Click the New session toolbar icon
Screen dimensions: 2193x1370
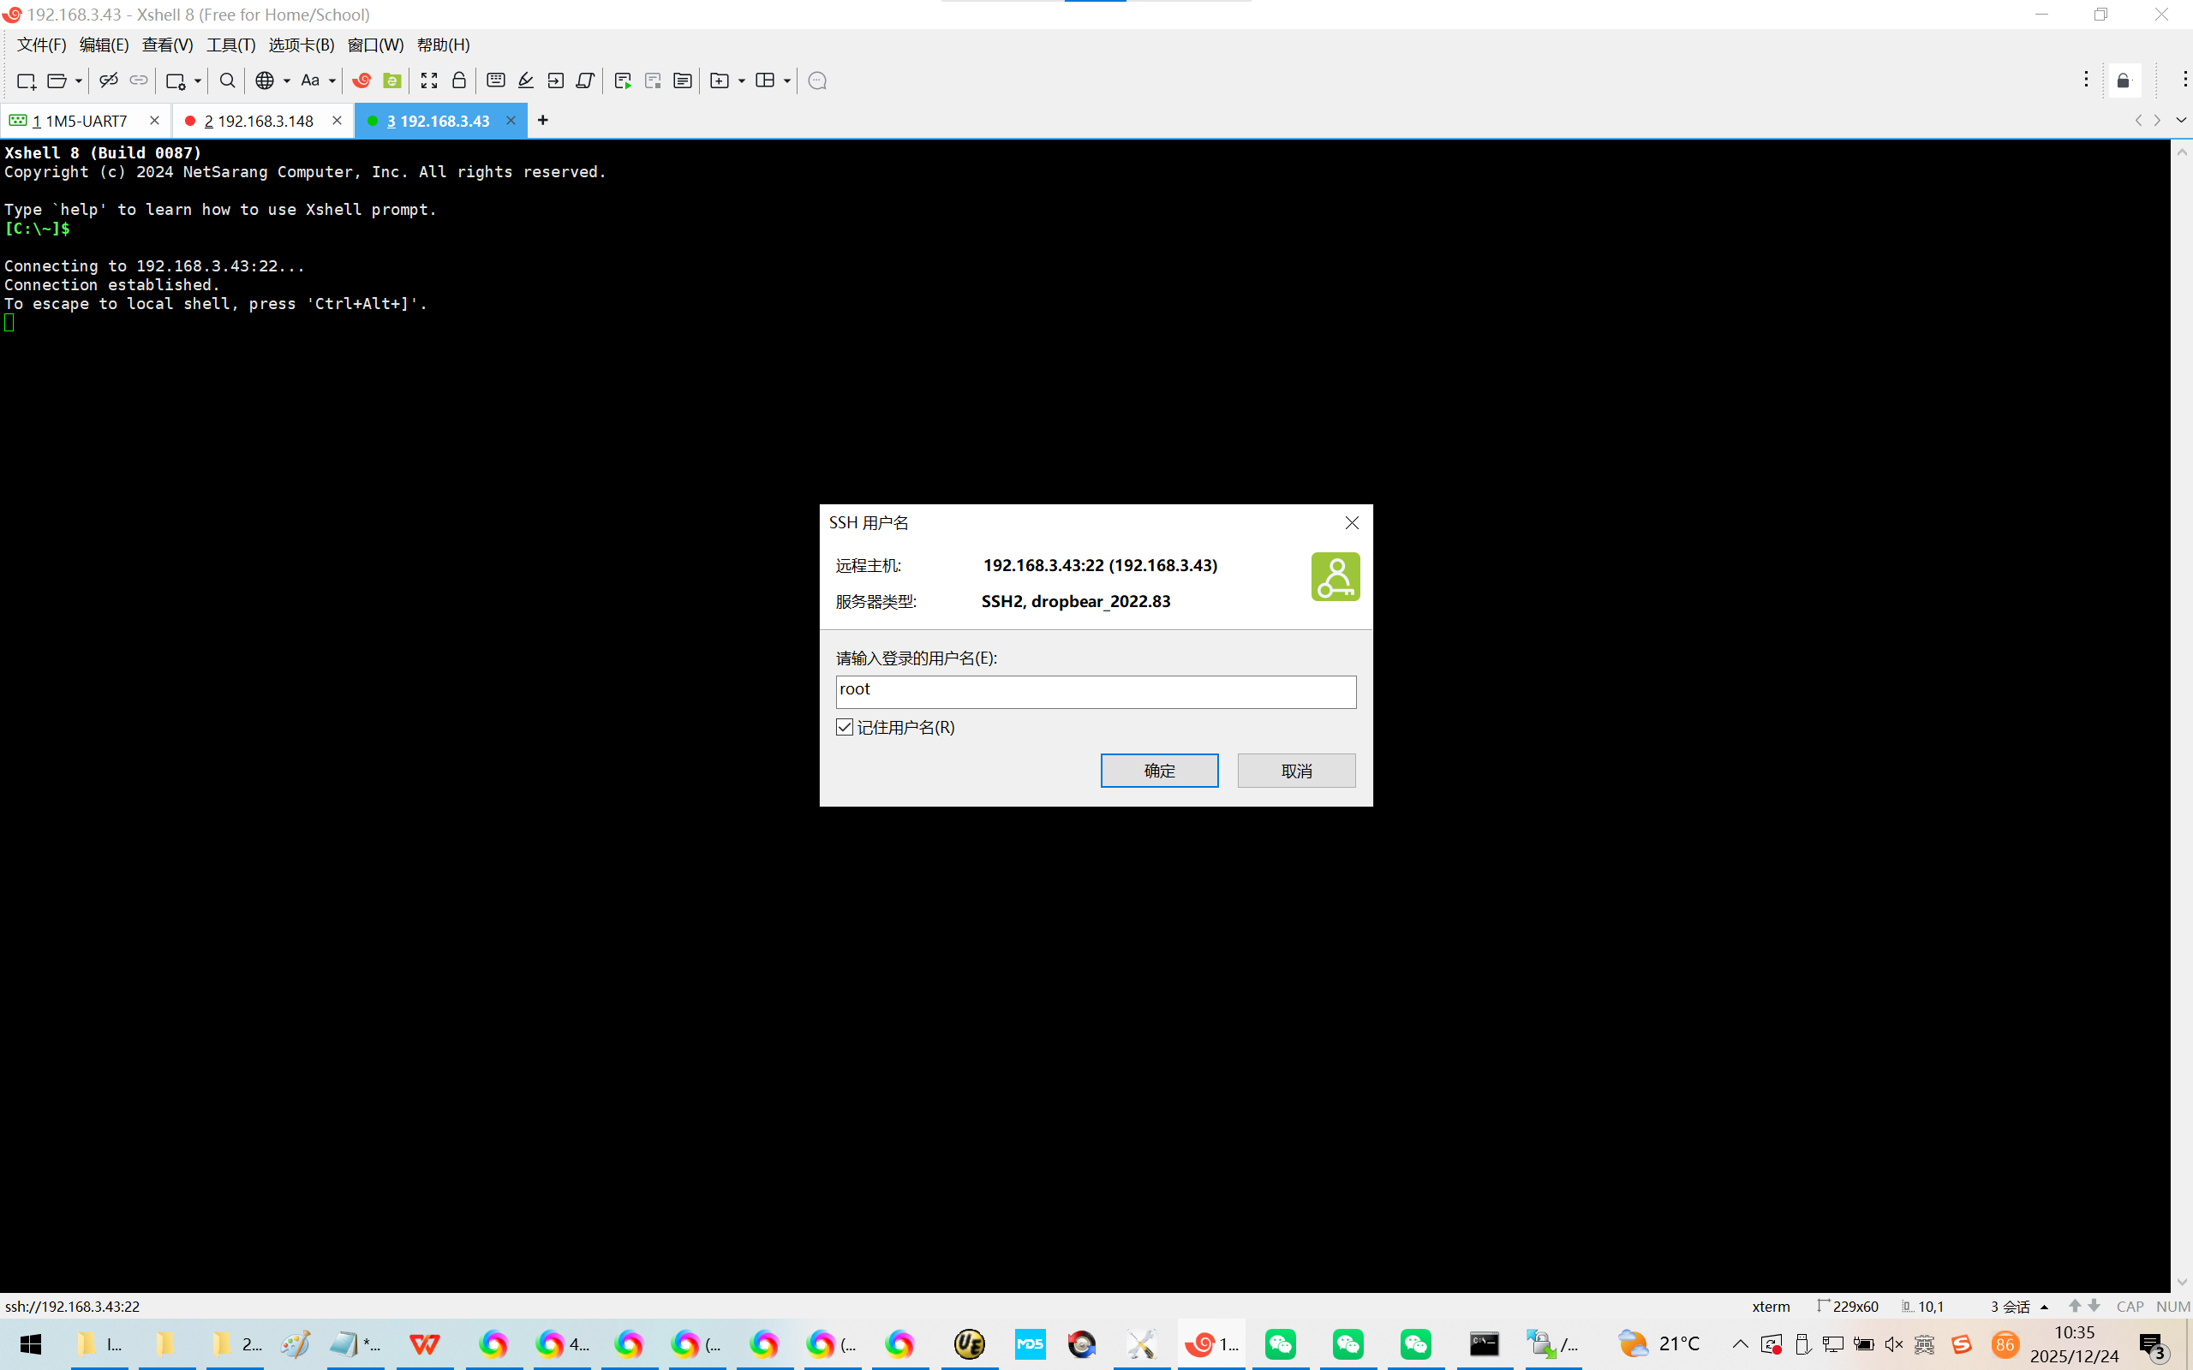tap(26, 80)
